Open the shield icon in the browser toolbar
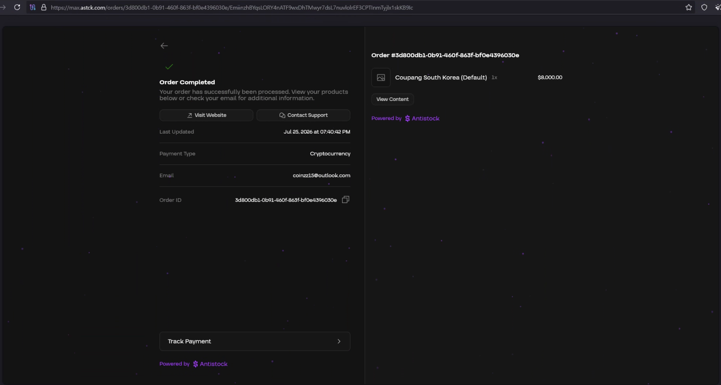721x385 pixels. [x=704, y=7]
